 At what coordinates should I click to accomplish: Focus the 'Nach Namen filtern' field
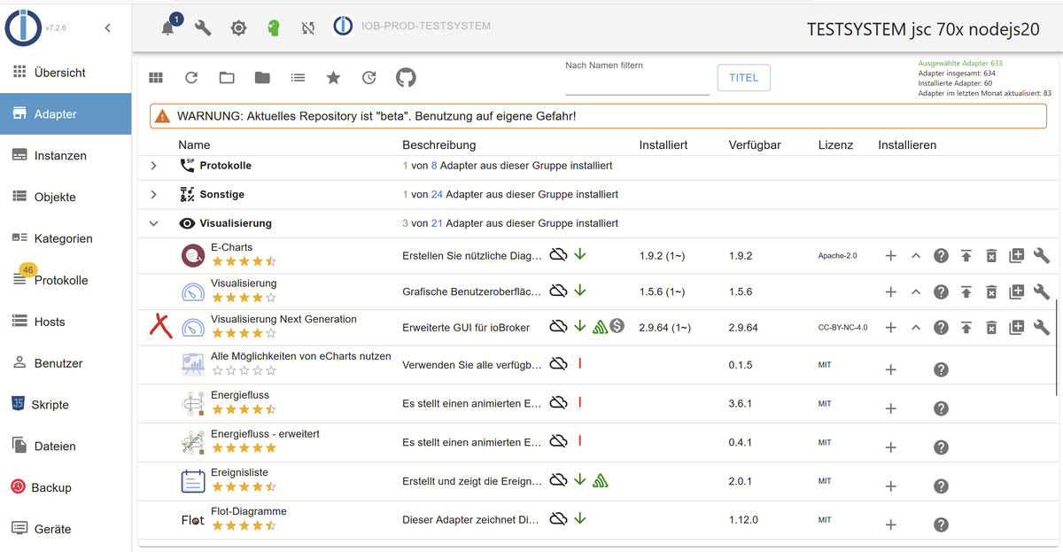tap(637, 84)
